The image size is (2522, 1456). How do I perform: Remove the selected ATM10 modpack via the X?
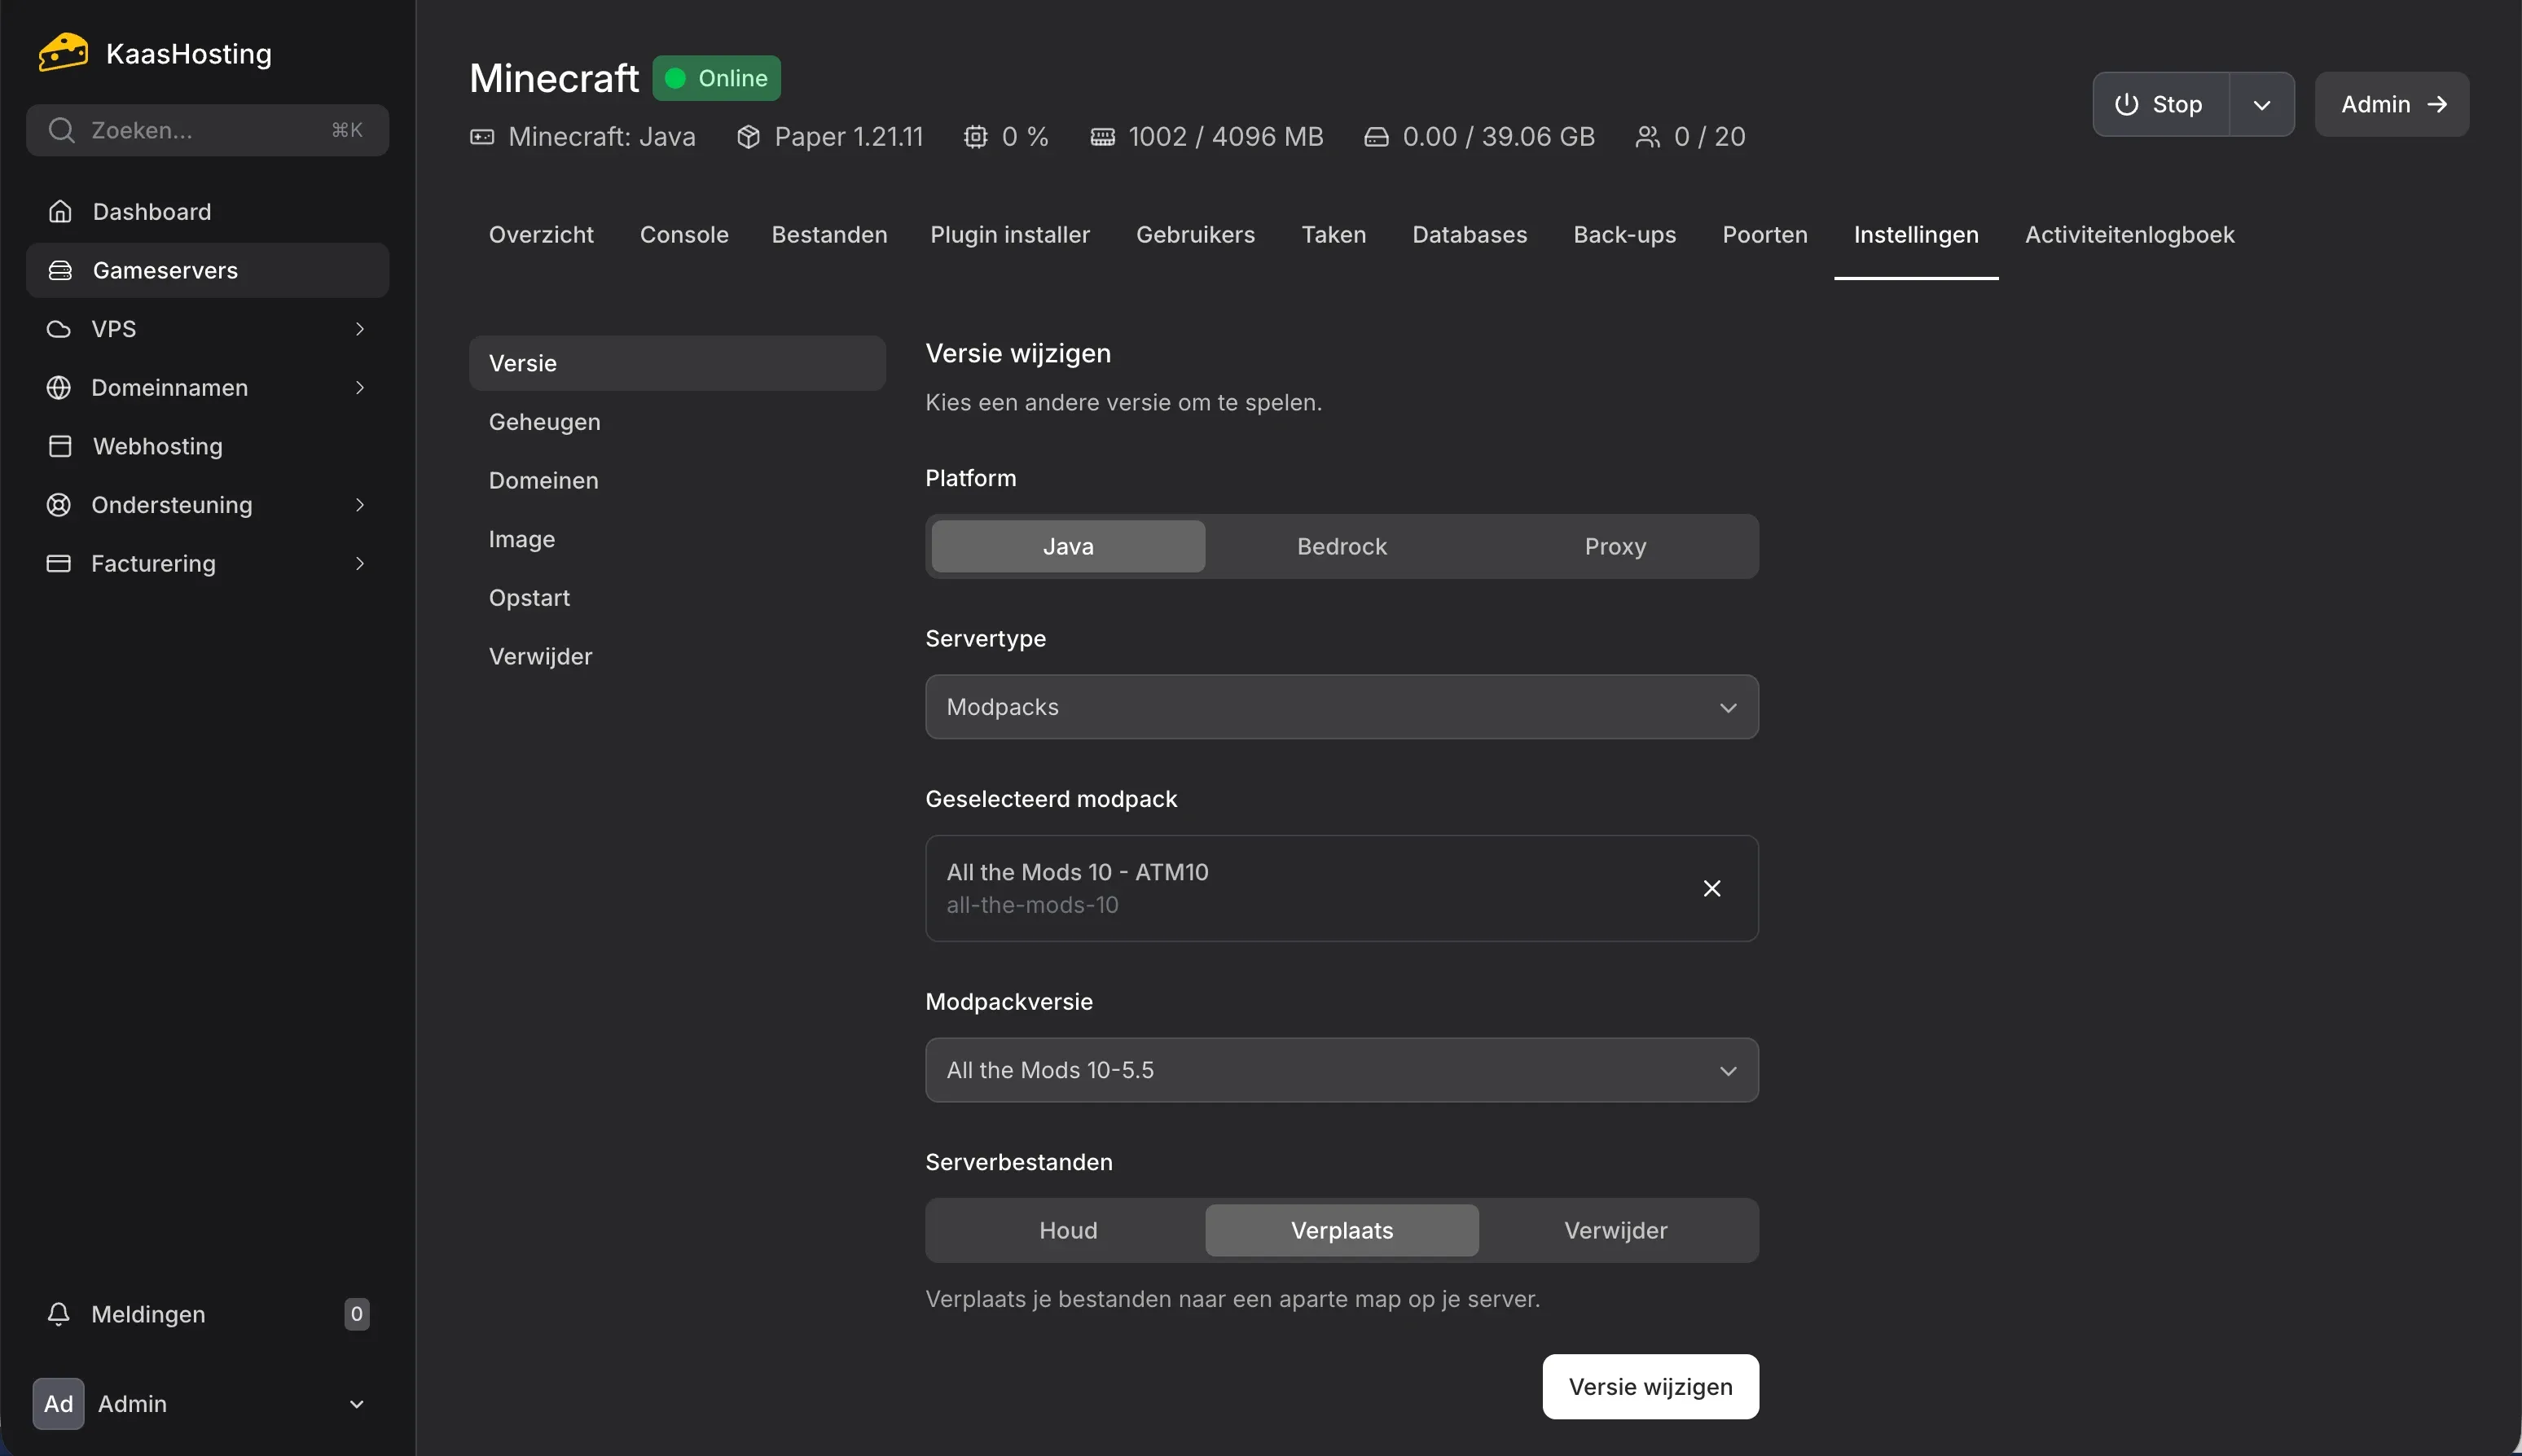(x=1711, y=888)
